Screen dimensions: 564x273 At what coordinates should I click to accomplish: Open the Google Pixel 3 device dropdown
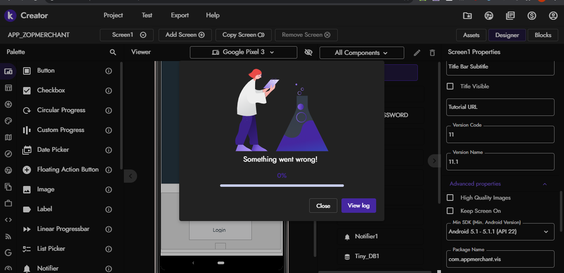[x=243, y=52]
